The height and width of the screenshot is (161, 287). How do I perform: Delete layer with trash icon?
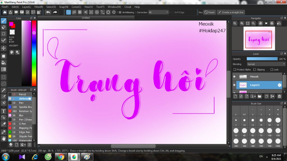click(279, 96)
